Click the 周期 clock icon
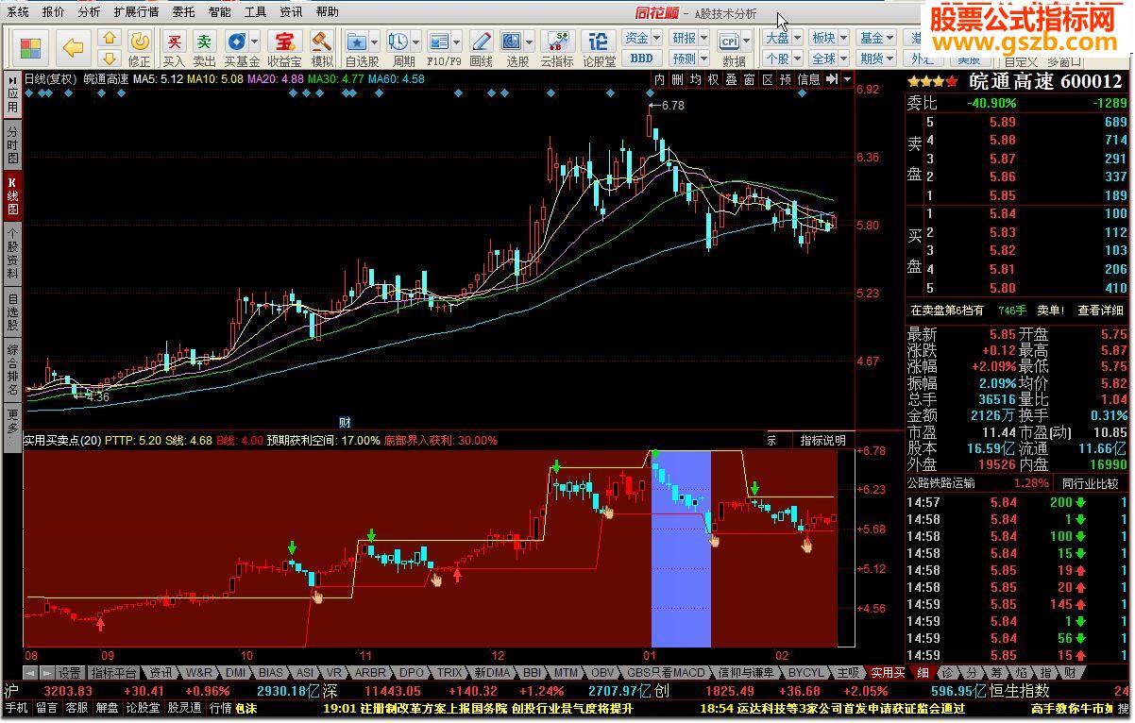The width and height of the screenshot is (1135, 723). point(398,41)
